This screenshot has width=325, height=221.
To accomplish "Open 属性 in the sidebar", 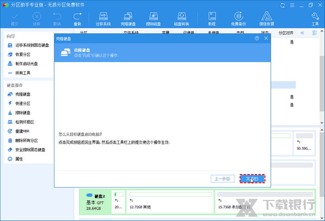I will click(15, 159).
